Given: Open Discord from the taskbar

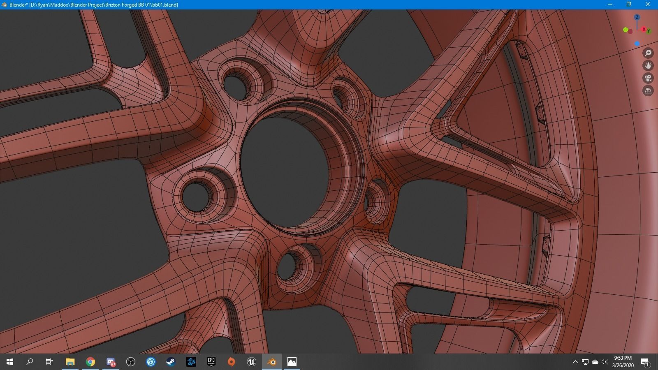Looking at the screenshot, I should [111, 362].
